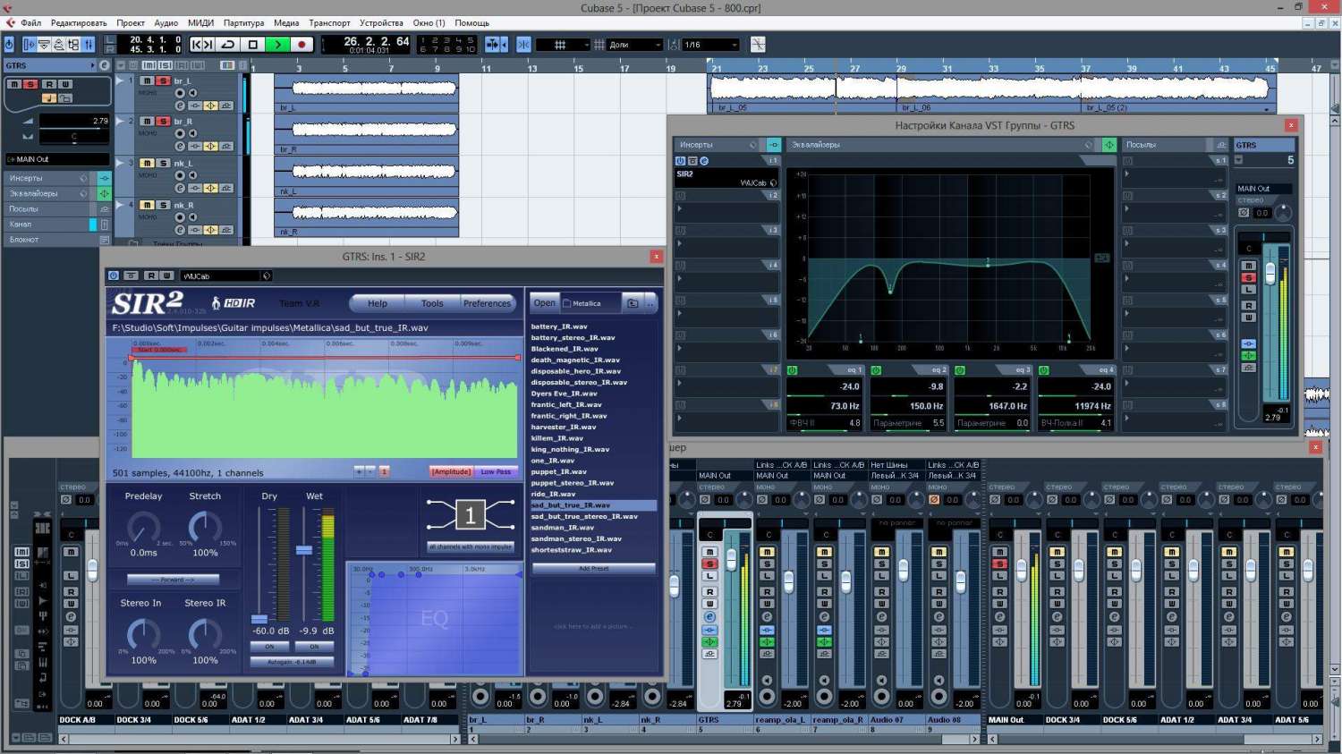Screen dimensions: 1342x754
Task: Click the green EQ indicator in the GTRS channel strip
Action: (1248, 356)
